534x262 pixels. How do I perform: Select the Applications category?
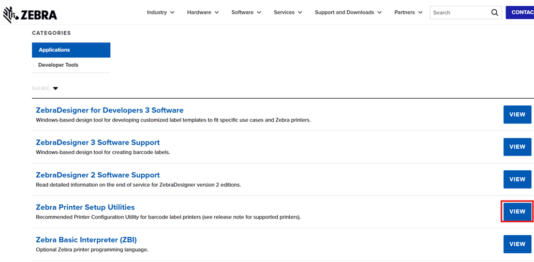click(71, 50)
